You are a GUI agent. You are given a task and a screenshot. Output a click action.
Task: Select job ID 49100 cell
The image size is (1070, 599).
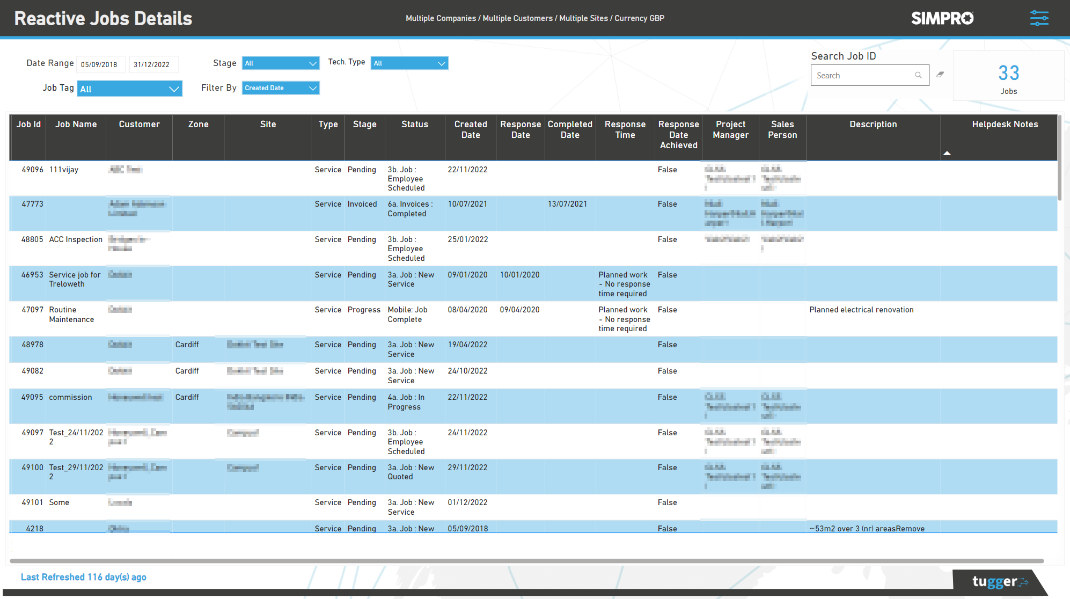click(x=33, y=467)
